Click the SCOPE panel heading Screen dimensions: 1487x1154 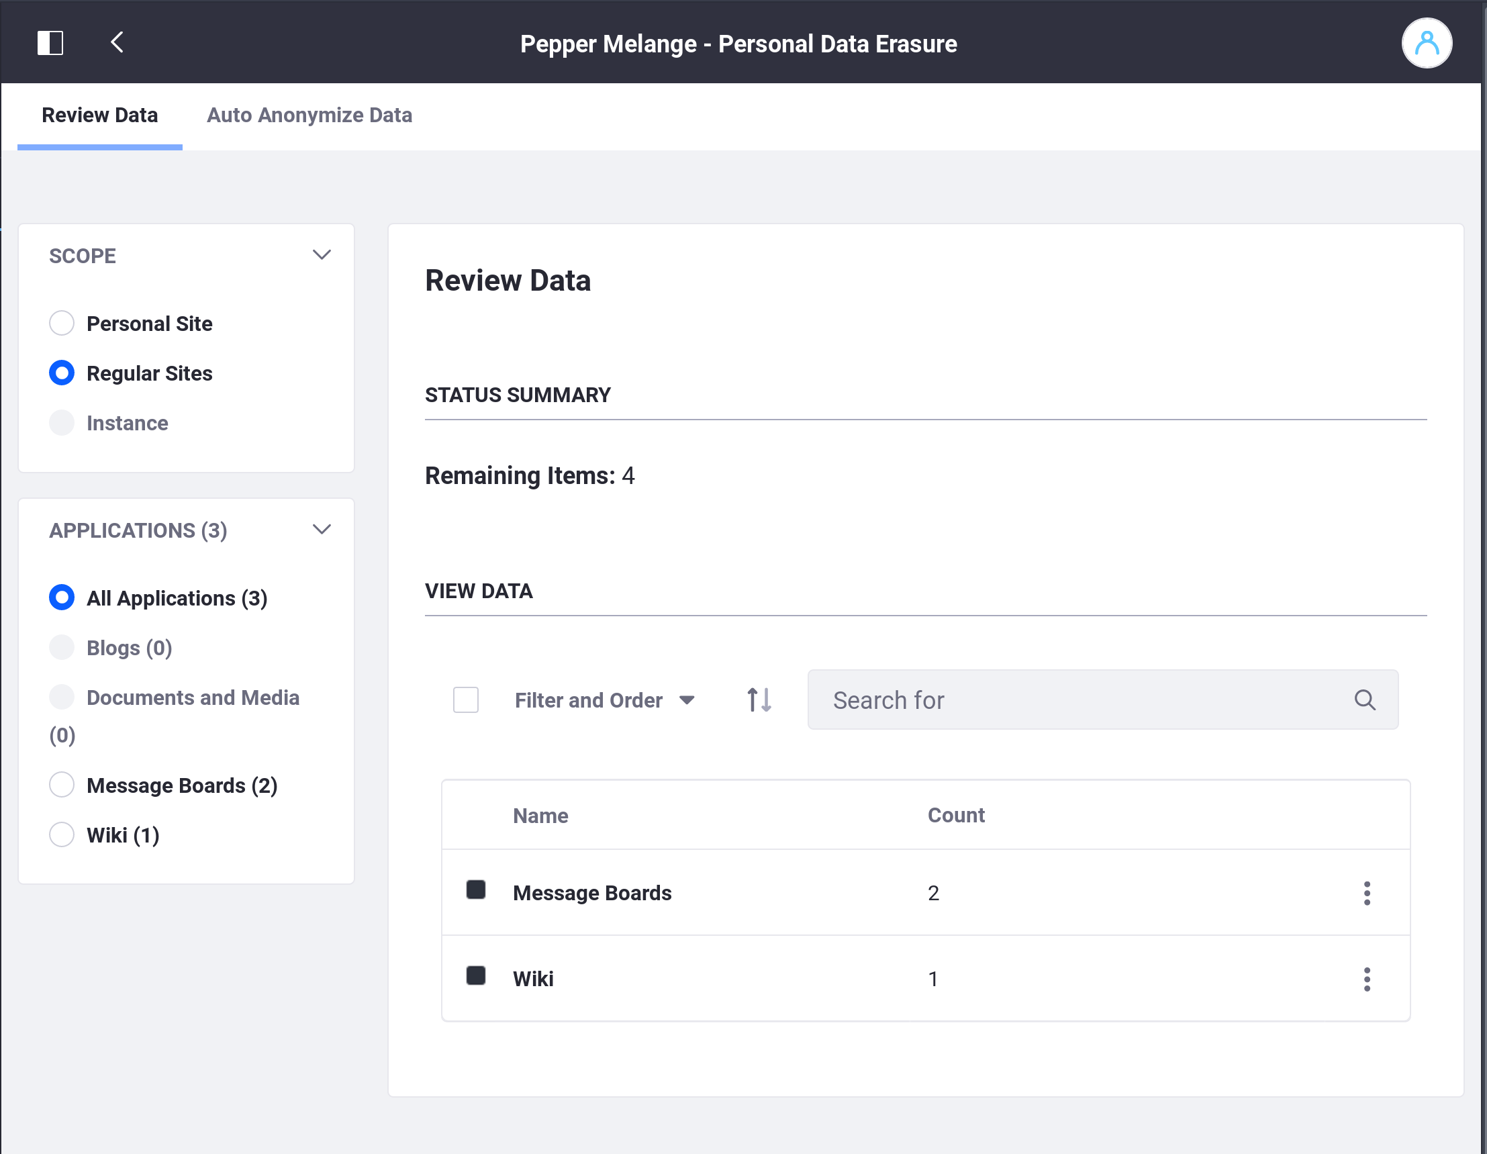83,256
